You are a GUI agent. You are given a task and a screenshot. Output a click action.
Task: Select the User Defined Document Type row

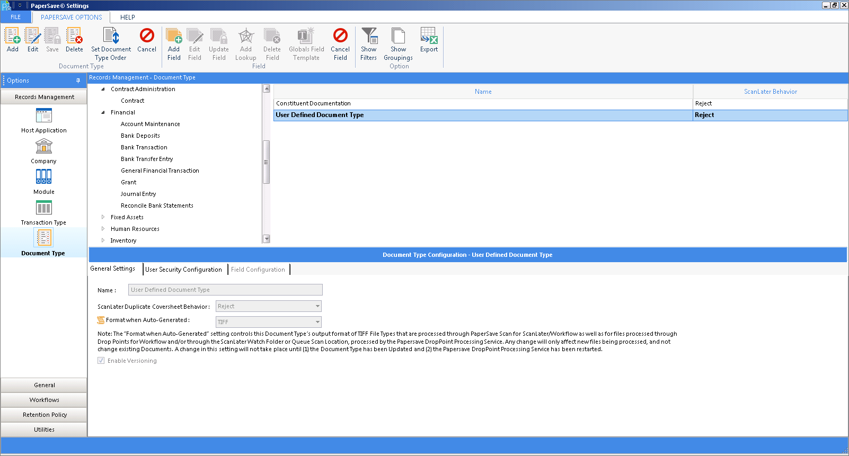tap(561, 115)
